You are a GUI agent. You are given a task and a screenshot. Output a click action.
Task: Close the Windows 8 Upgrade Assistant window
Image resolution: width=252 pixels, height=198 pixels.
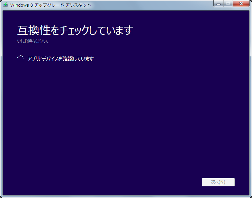click(x=241, y=4)
